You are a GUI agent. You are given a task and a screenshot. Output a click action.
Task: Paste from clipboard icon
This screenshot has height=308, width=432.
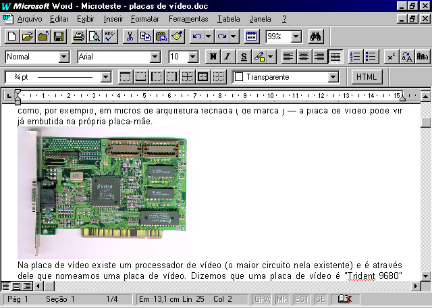[x=161, y=36]
